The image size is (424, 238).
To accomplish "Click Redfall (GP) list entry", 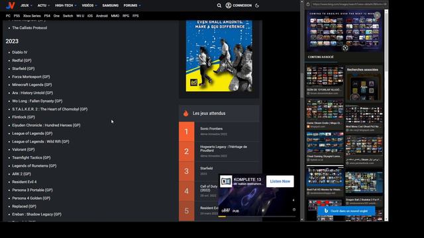I will pyautogui.click(x=22, y=60).
